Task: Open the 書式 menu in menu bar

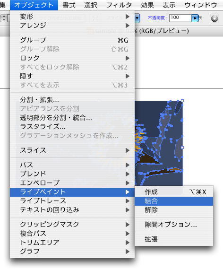Action: pyautogui.click(x=69, y=5)
